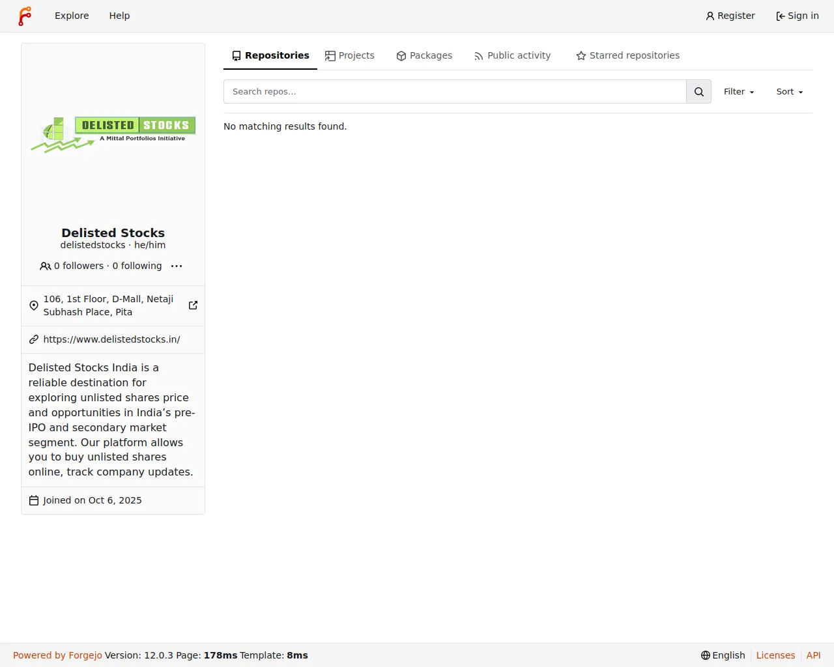Expand the Filter dropdown

tap(739, 92)
